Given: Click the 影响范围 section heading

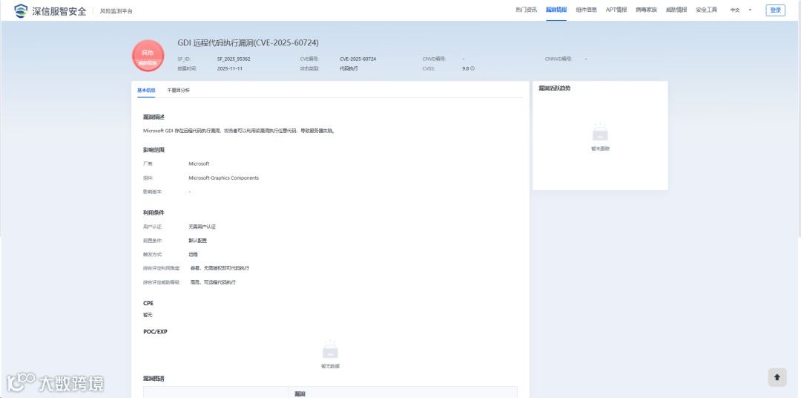Looking at the screenshot, I should (154, 150).
